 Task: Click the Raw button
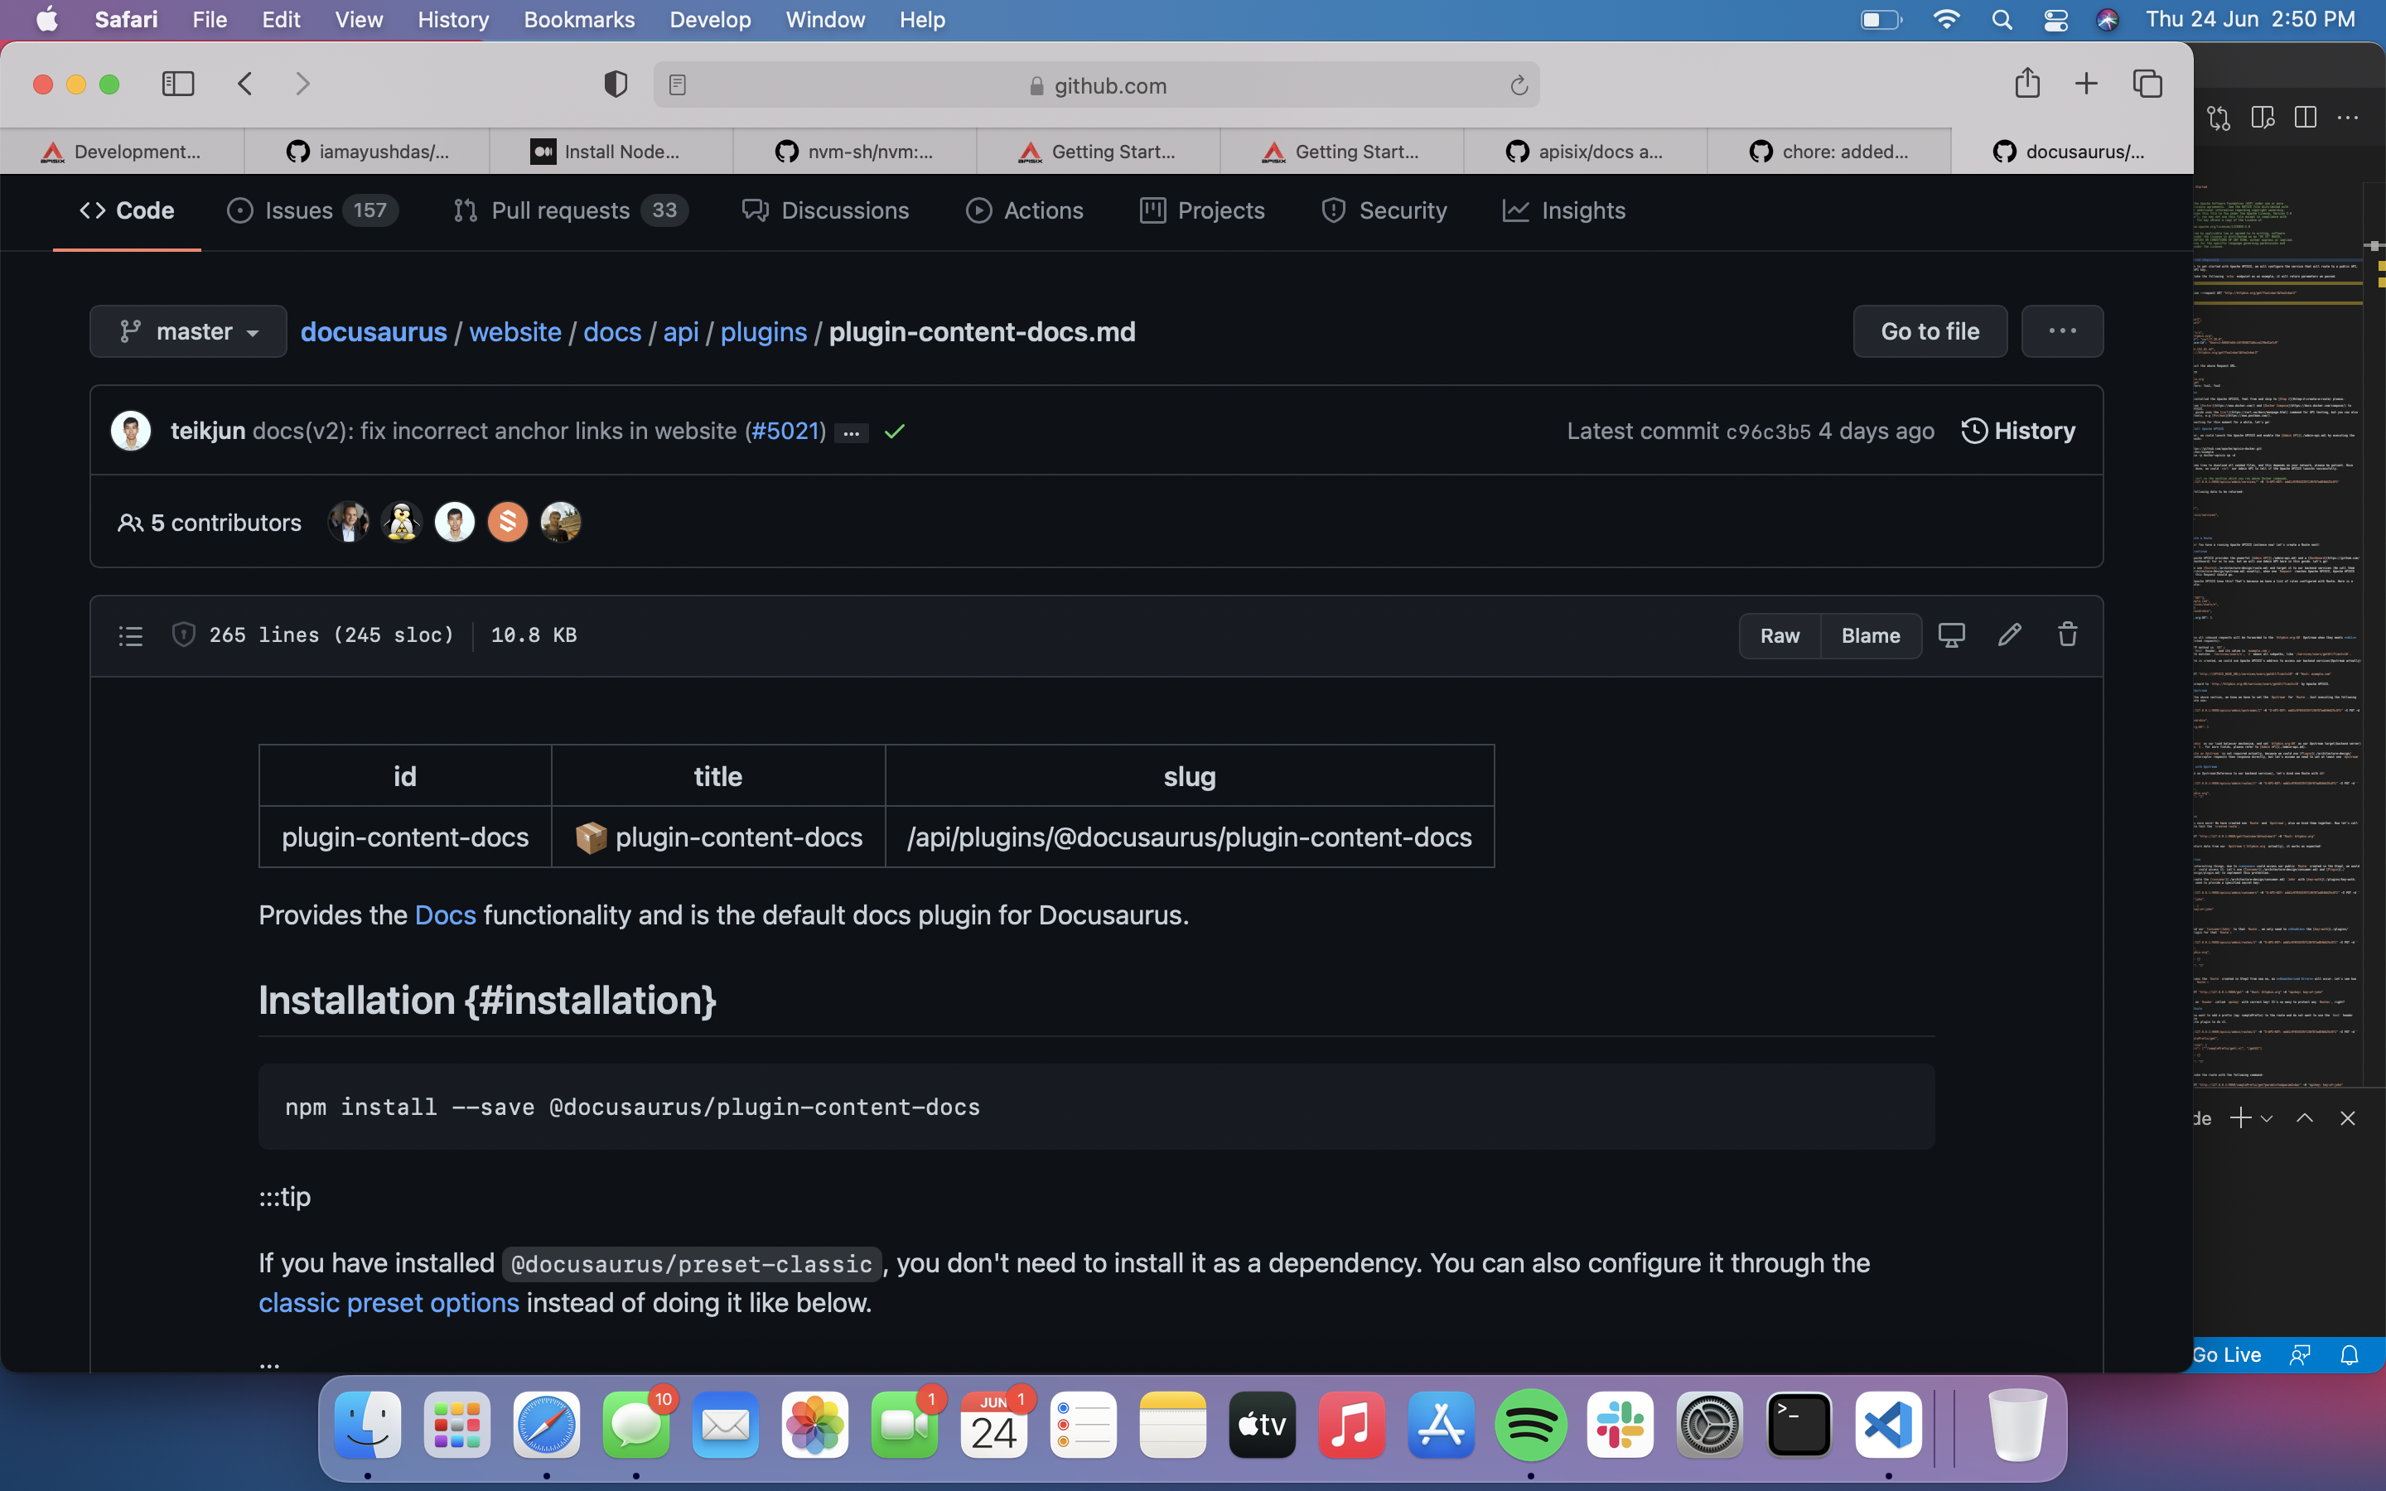1780,636
